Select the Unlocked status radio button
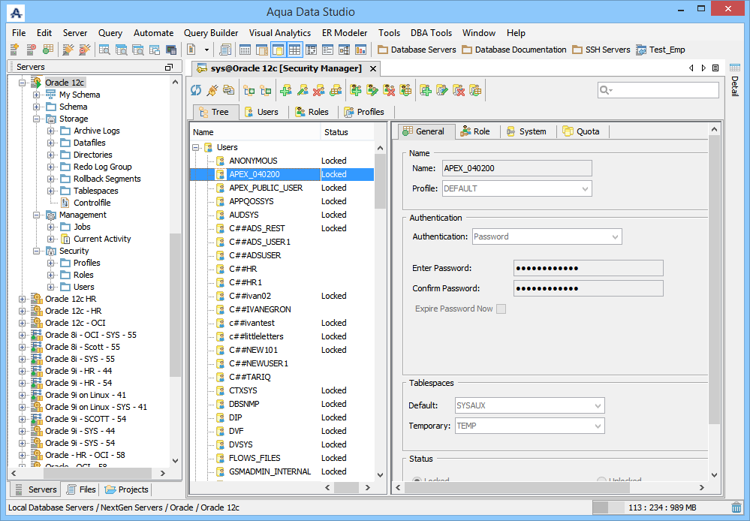750x521 pixels. [x=601, y=480]
